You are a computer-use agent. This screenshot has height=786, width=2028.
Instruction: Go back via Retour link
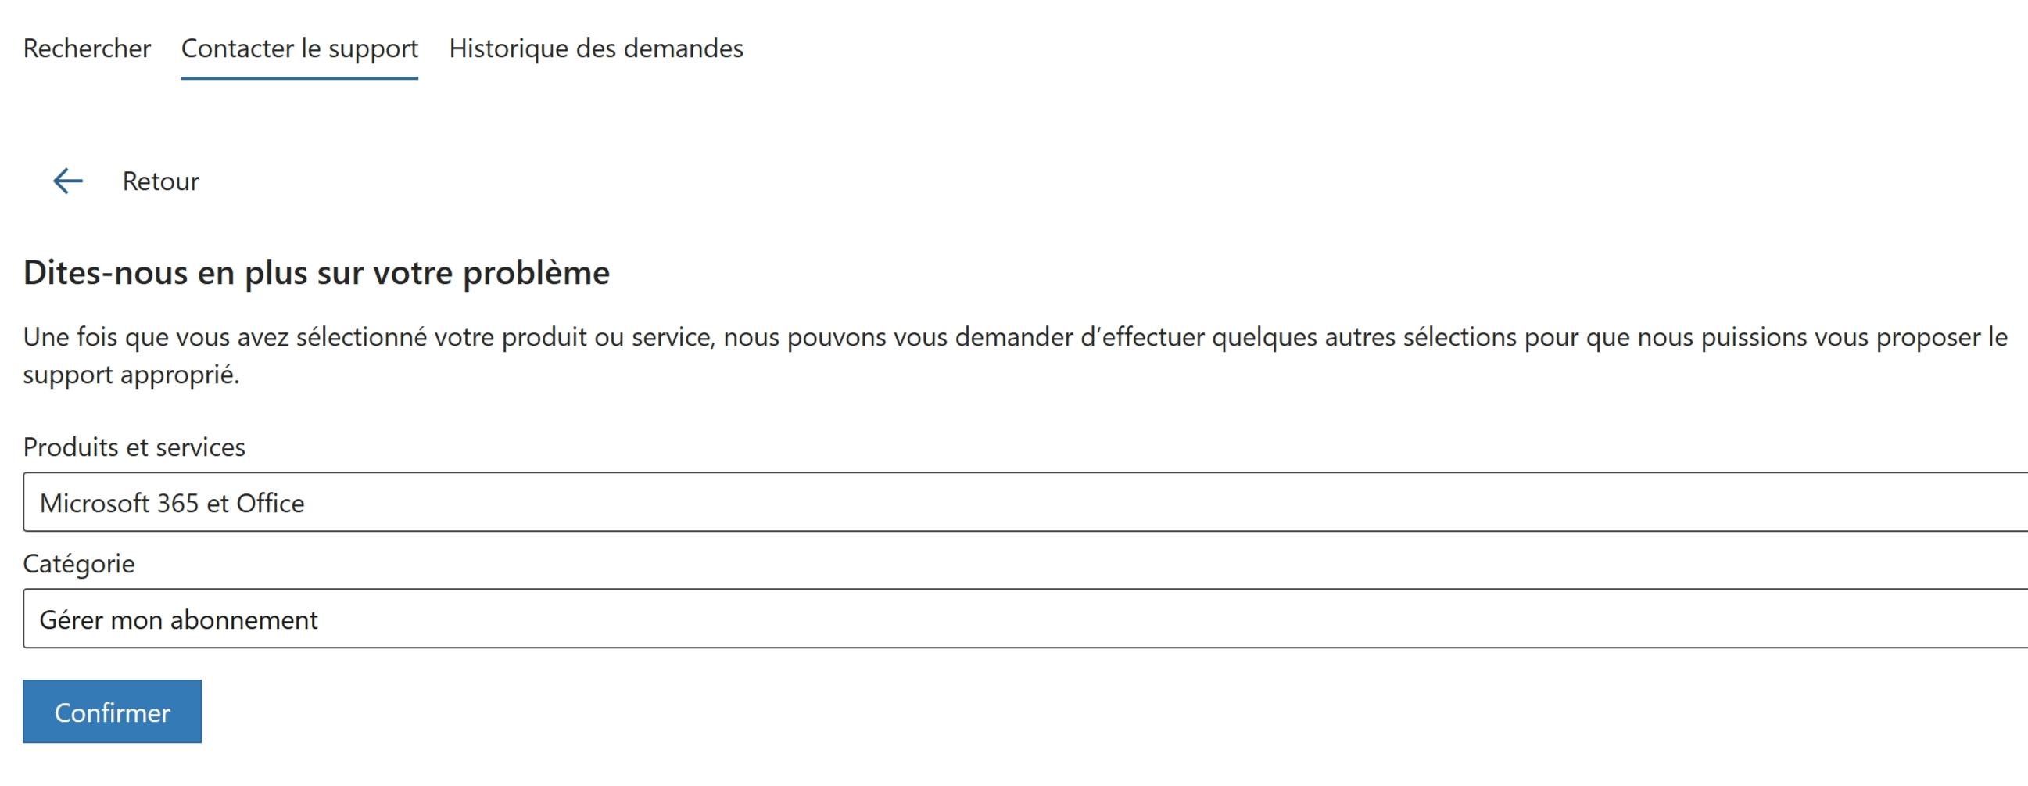tap(160, 181)
